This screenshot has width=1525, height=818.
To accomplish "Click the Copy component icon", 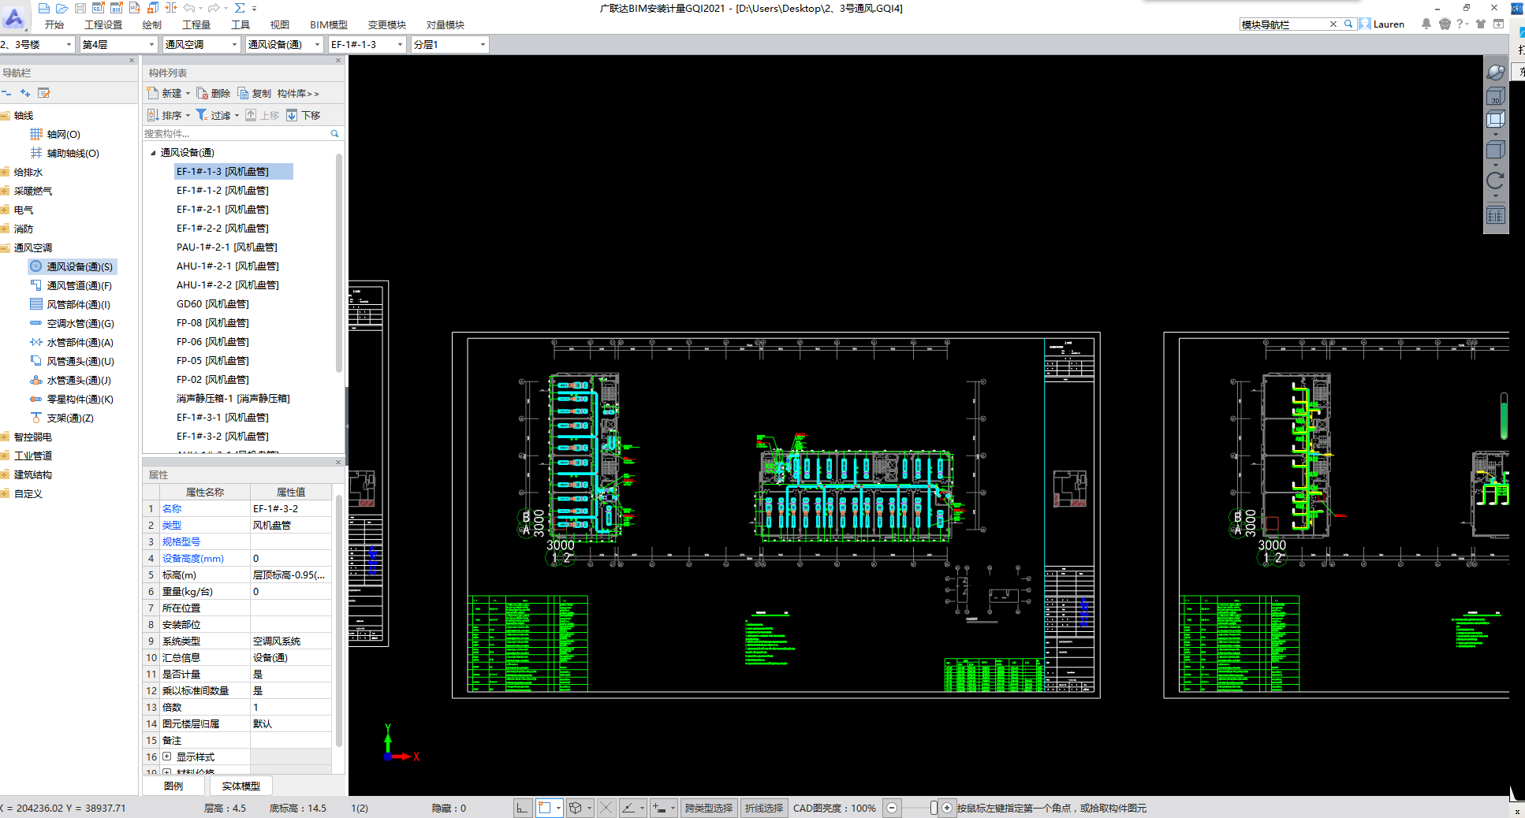I will point(243,93).
